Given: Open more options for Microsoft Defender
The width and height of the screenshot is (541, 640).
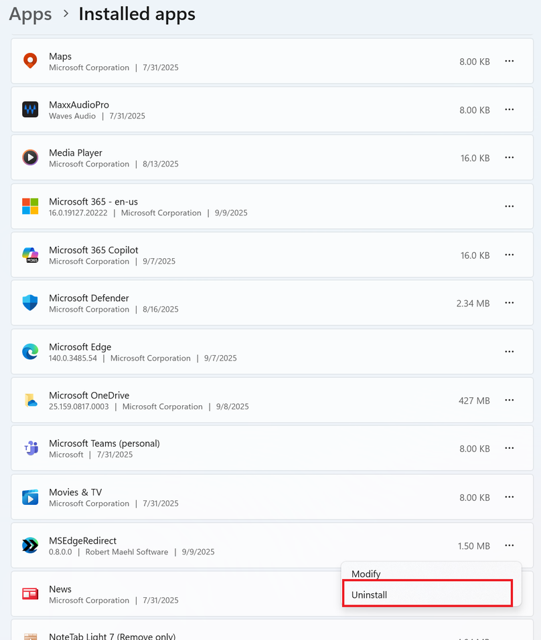Looking at the screenshot, I should (x=509, y=303).
